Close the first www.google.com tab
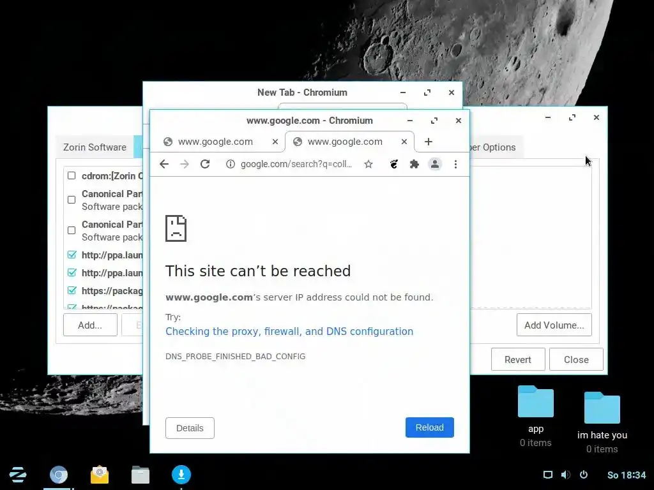 [x=275, y=142]
